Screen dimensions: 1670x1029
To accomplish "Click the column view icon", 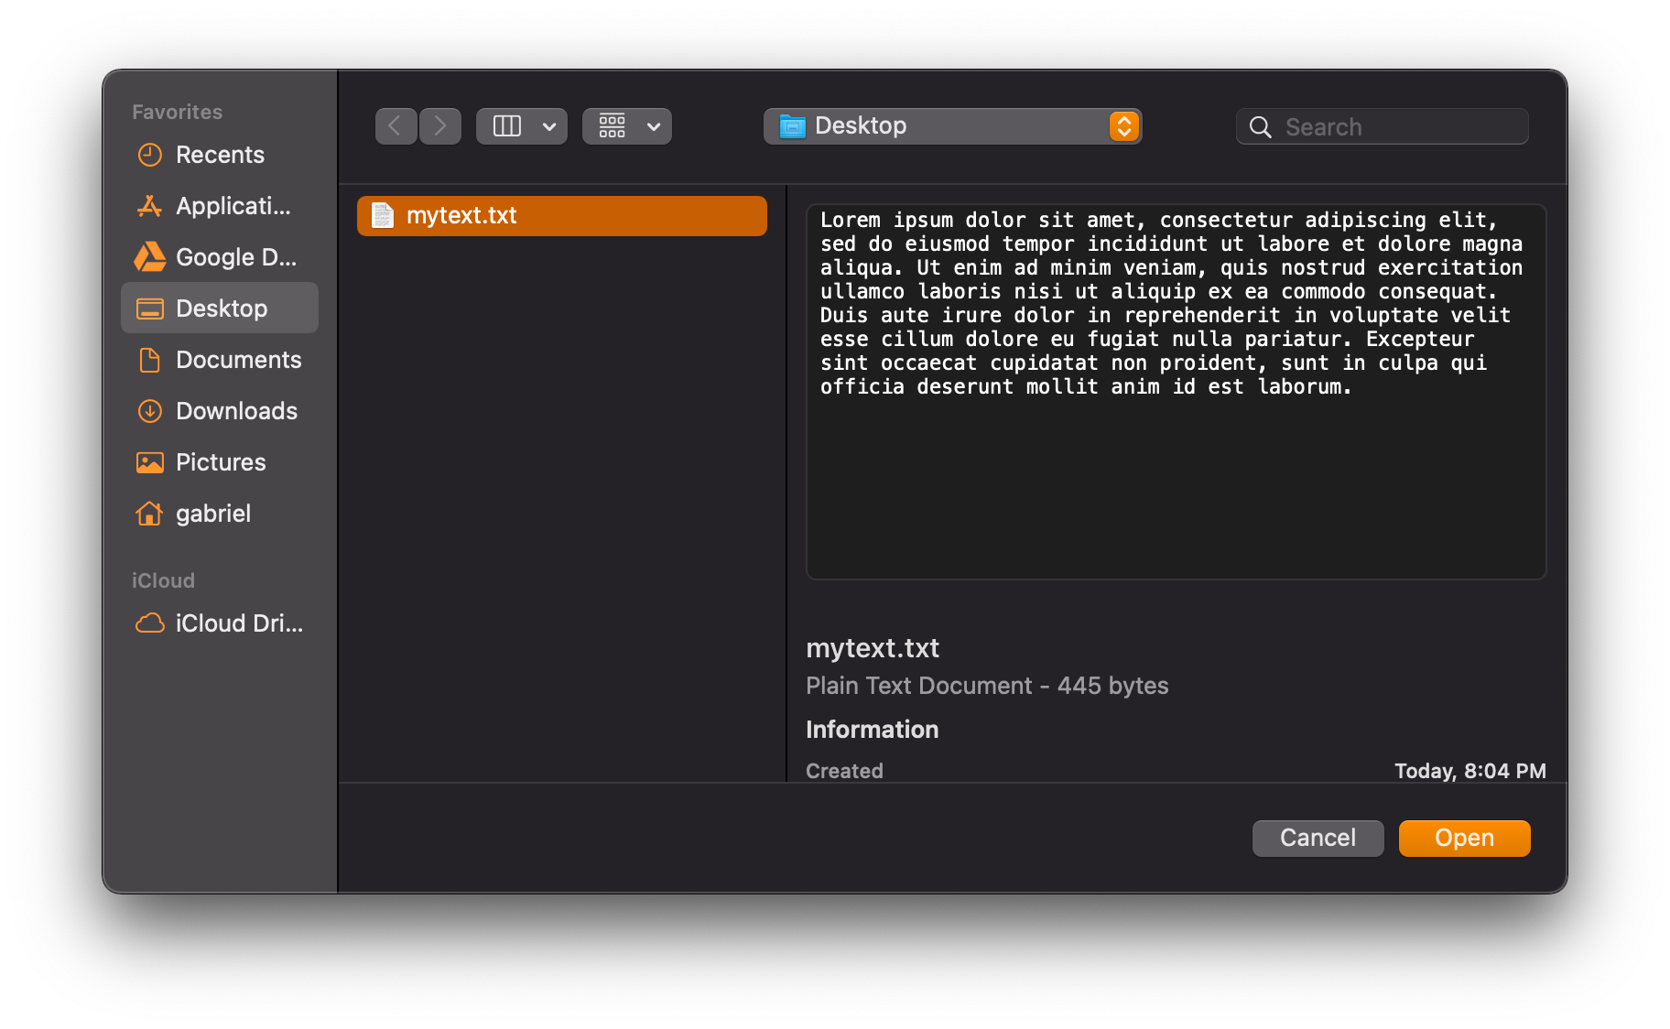I will tap(506, 126).
